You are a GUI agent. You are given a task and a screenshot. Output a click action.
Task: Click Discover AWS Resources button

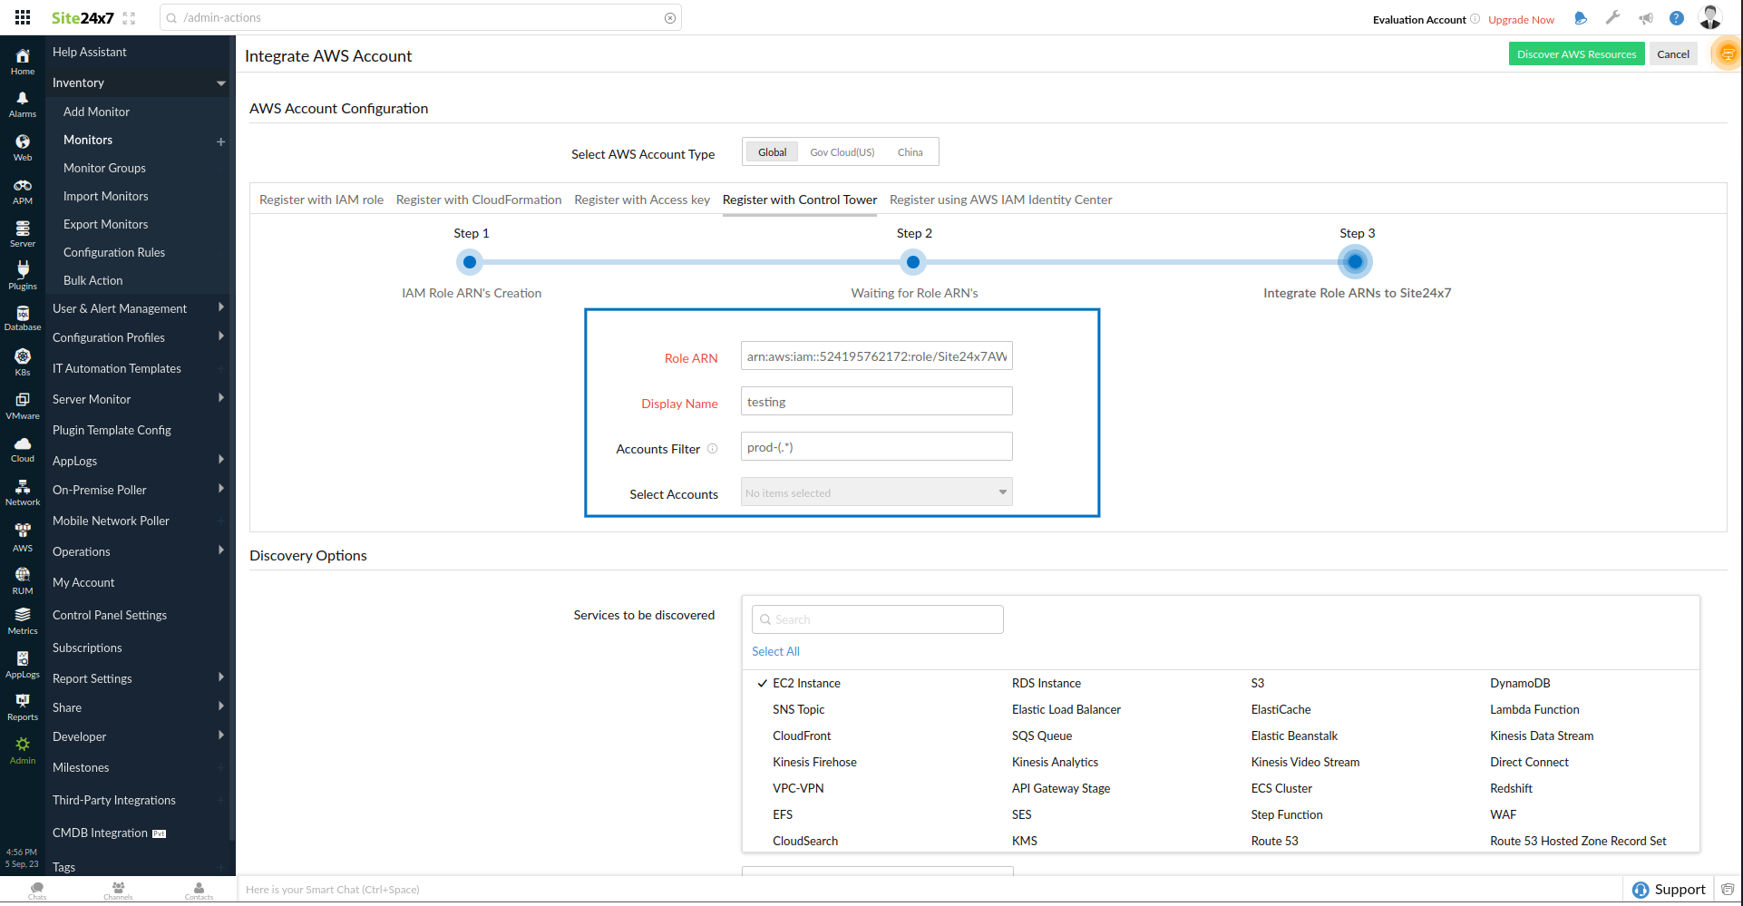[1576, 54]
